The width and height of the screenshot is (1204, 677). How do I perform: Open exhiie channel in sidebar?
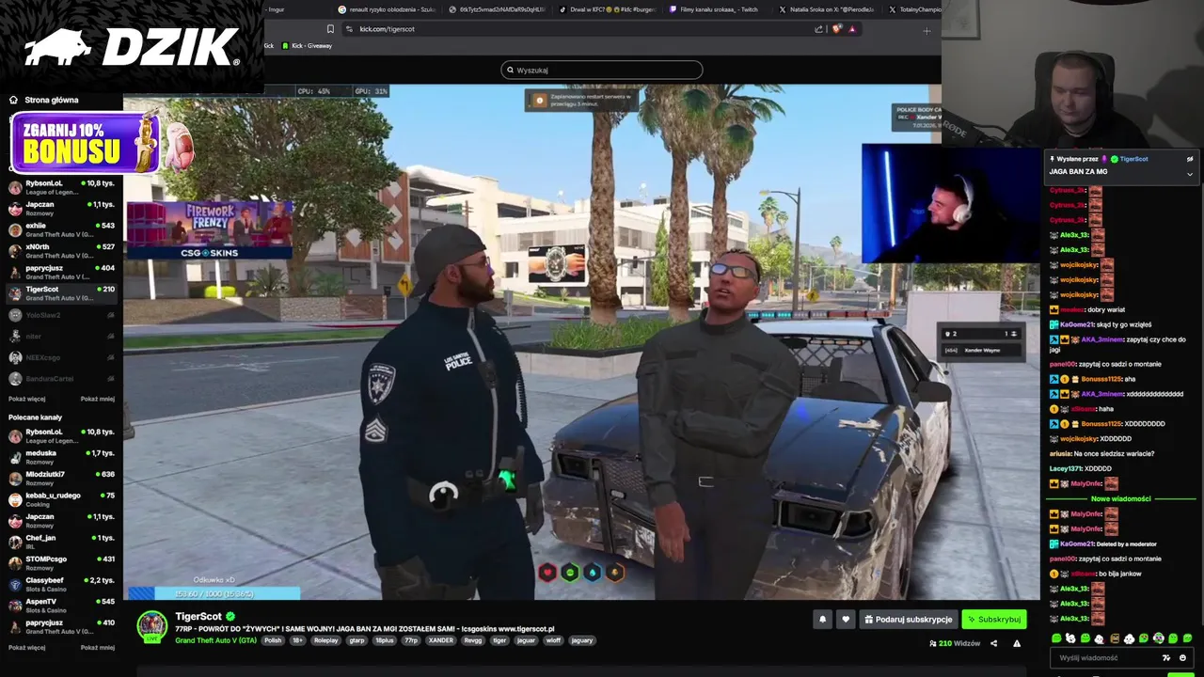pos(61,229)
